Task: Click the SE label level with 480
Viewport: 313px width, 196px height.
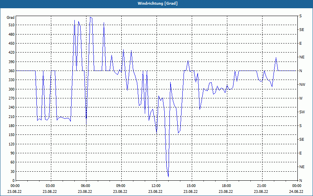Action: click(x=302, y=30)
